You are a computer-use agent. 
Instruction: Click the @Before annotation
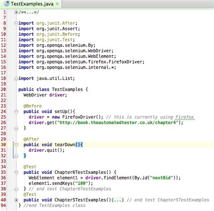coord(33,106)
